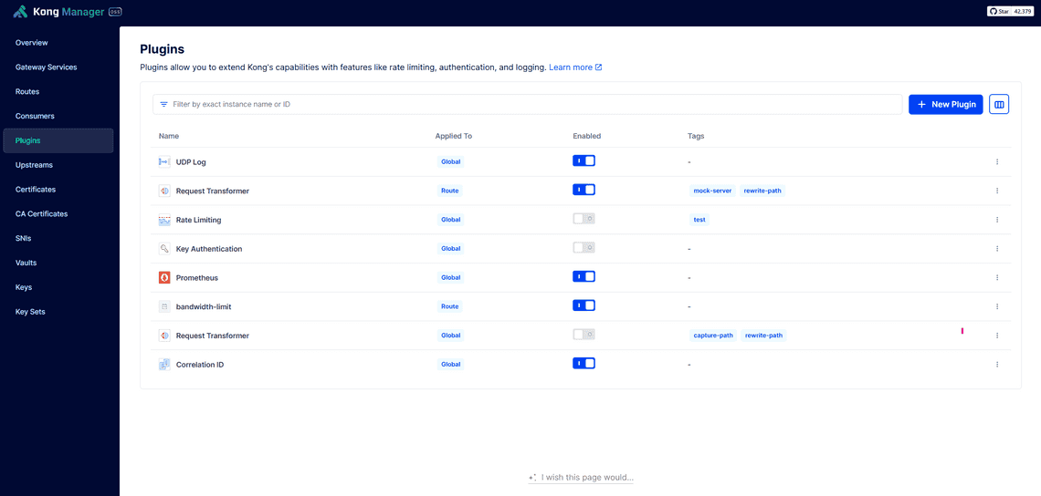1041x496 pixels.
Task: Click the 'Key Authentication' plugin name
Action: [x=209, y=249]
